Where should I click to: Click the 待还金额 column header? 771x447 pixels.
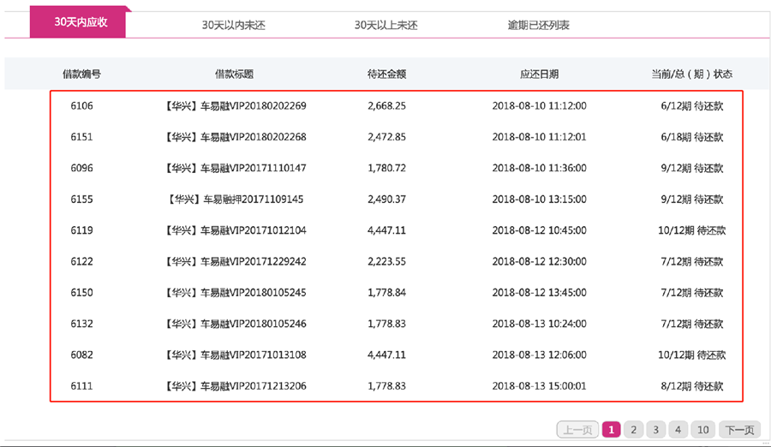tap(386, 74)
